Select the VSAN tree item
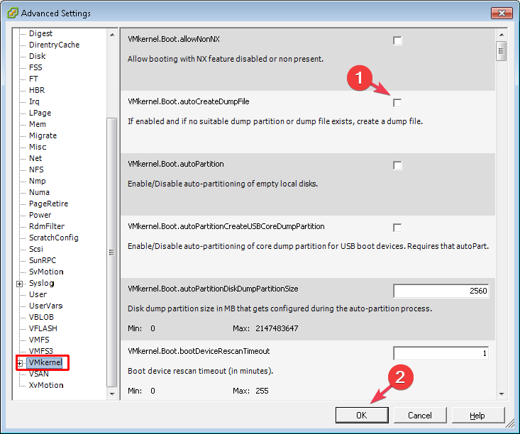This screenshot has width=520, height=434. click(x=38, y=374)
